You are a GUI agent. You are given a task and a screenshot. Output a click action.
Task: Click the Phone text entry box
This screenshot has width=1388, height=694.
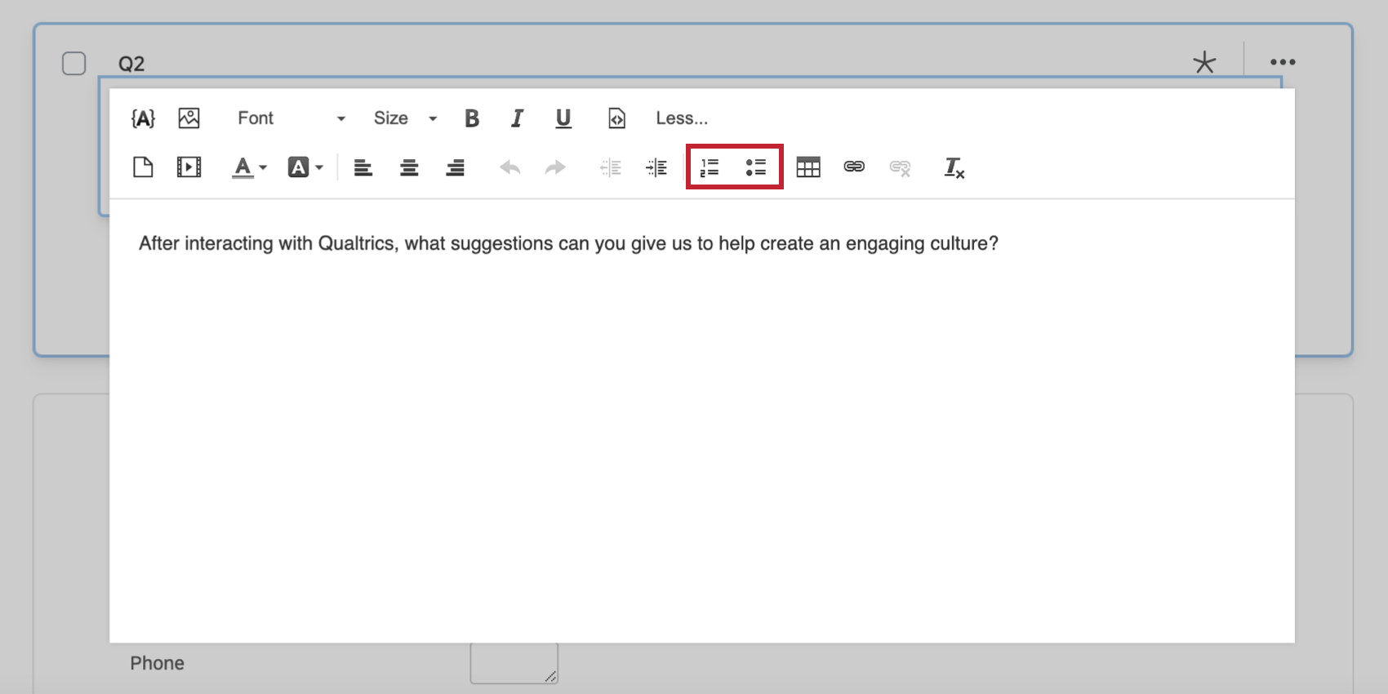514,663
